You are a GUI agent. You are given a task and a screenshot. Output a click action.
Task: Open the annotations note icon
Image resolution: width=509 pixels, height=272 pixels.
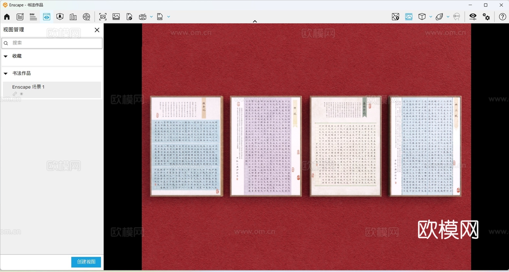click(x=20, y=17)
